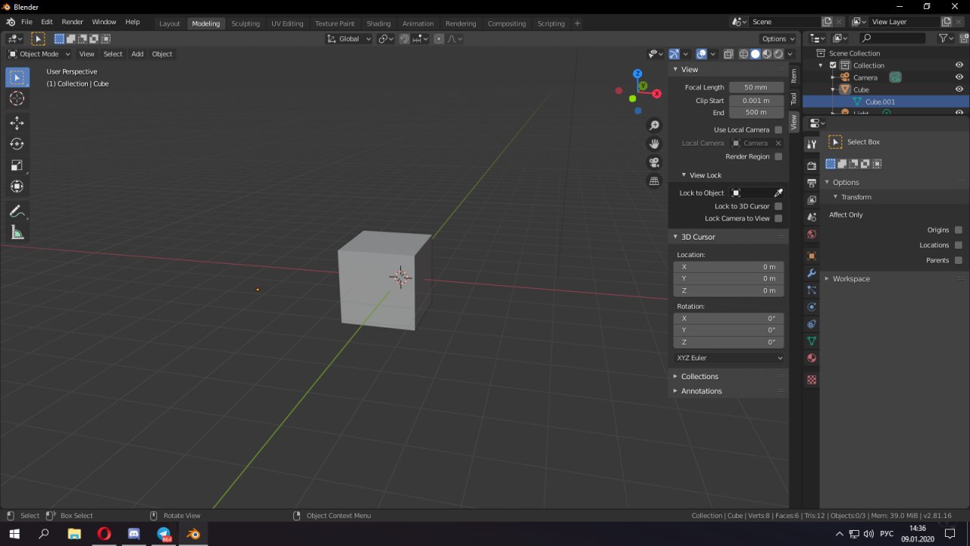This screenshot has height=546, width=970.
Task: Open File Explorer from taskbar
Action: point(74,534)
